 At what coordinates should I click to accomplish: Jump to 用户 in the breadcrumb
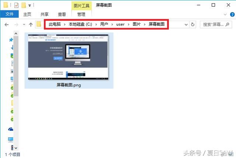point(104,24)
